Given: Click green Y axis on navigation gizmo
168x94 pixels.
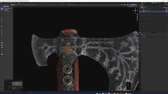Looking at the screenshot, I should (x=135, y=10).
